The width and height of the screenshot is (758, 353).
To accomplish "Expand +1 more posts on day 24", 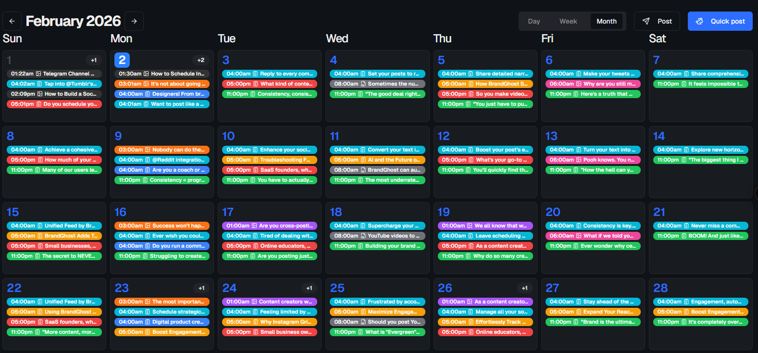I will click(x=309, y=288).
